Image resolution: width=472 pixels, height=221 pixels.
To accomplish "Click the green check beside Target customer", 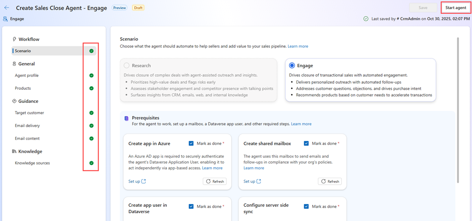I will point(92,113).
